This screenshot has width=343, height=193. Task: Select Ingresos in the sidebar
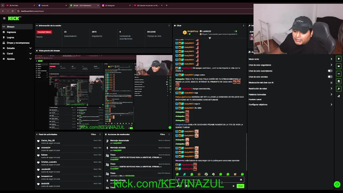pyautogui.click(x=17, y=32)
